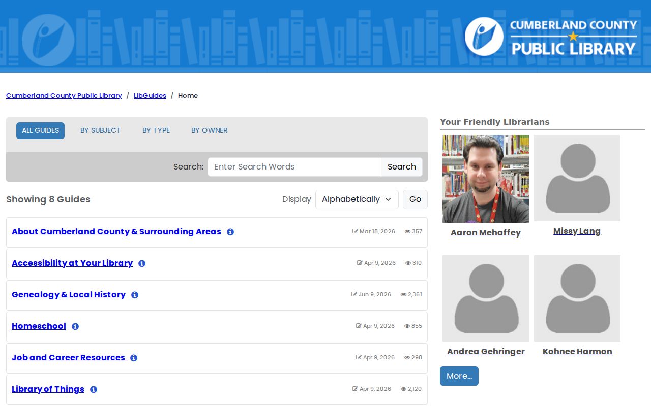Focus the Enter Search Words field
Screen dimensions: 651x406
pos(294,167)
